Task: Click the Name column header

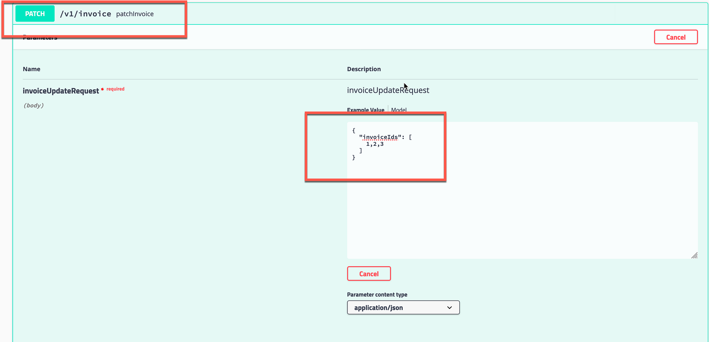Action: (x=31, y=69)
